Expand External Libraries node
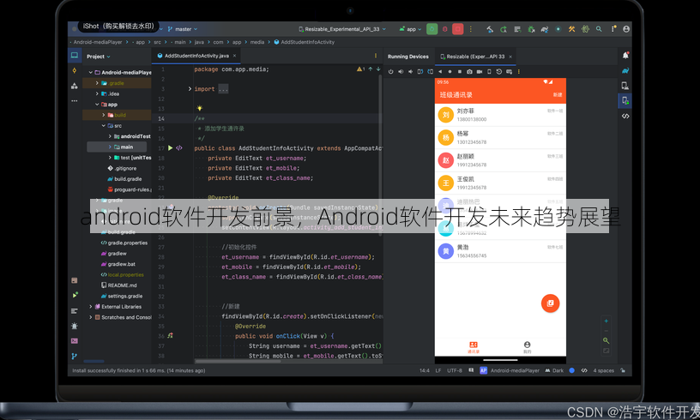 point(91,307)
